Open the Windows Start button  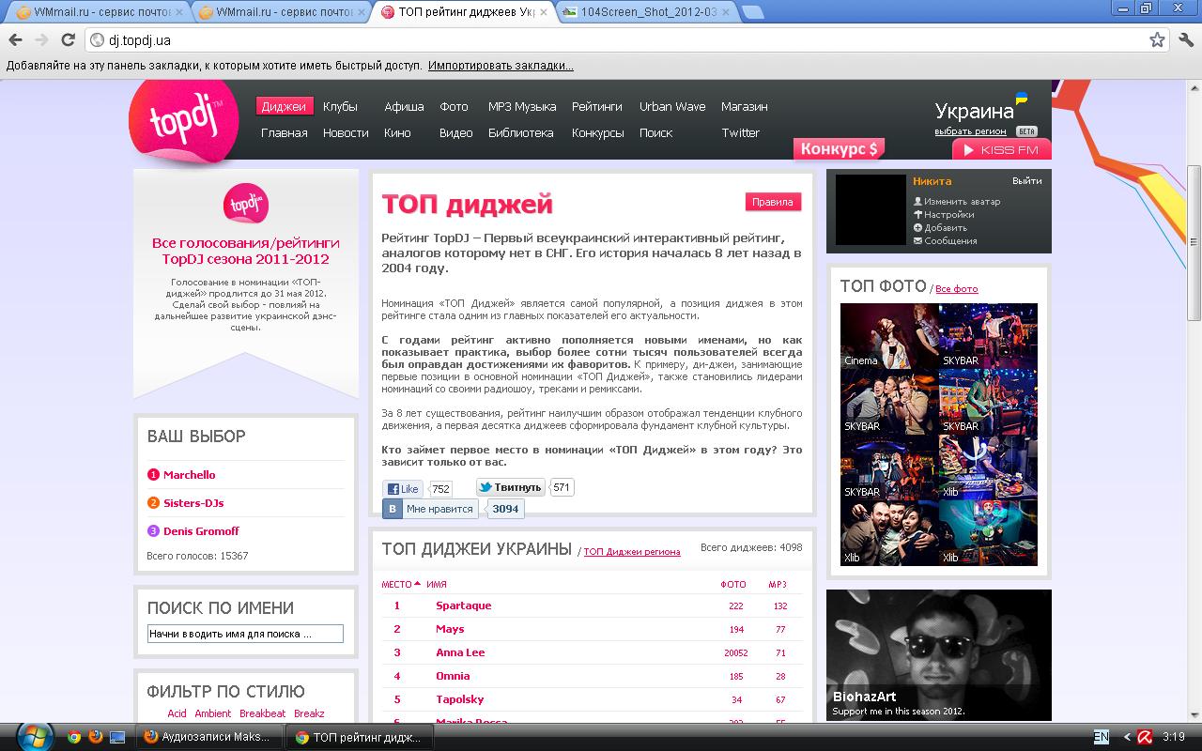34,736
